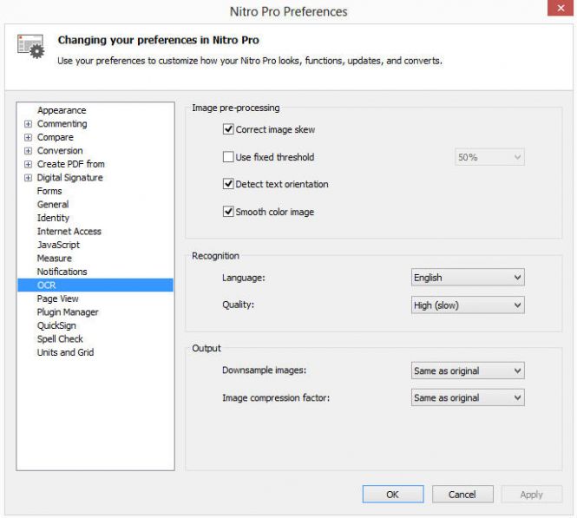Open the Language dropdown set to English

click(x=468, y=278)
